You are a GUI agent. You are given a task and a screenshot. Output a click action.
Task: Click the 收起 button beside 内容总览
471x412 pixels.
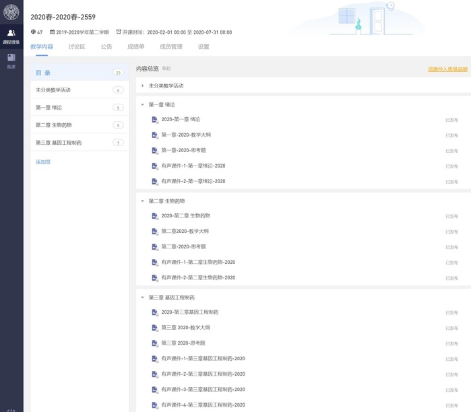[166, 69]
